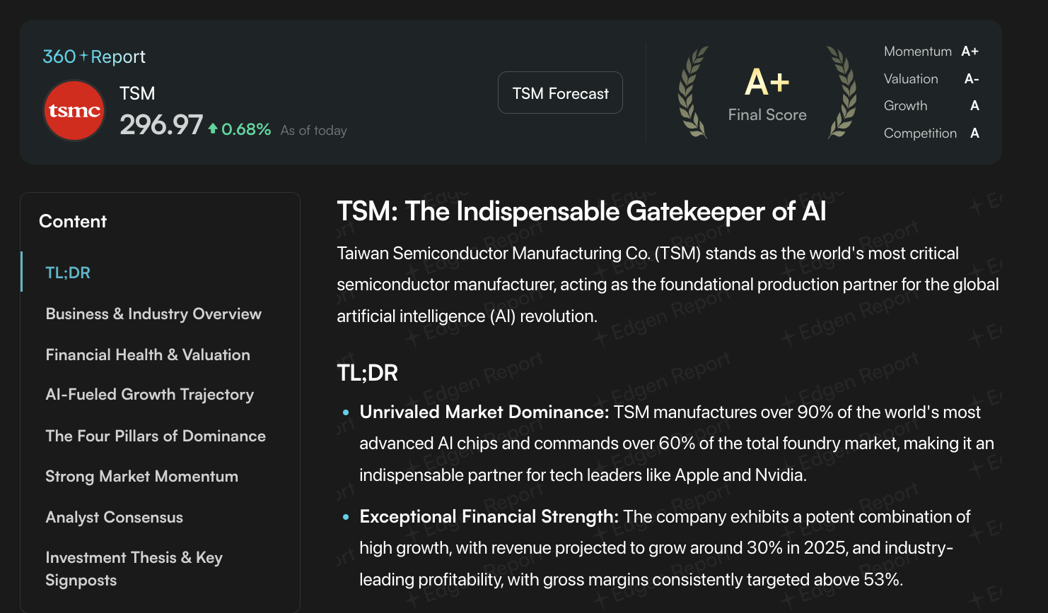Go to Financial Health & Valuation

148,355
